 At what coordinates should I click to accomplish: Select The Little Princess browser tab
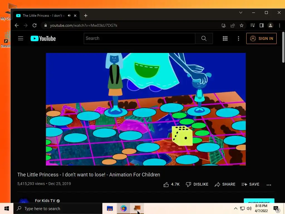[x=46, y=16]
